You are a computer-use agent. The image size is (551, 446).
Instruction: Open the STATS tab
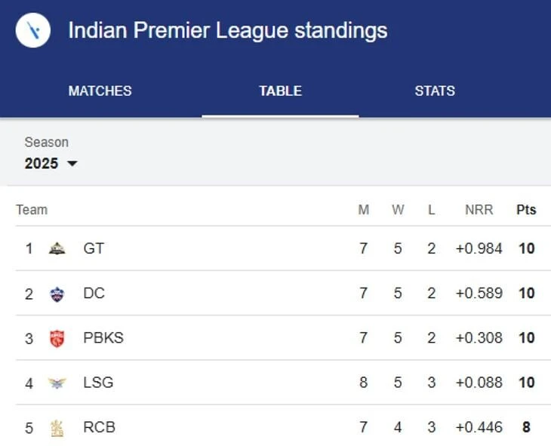(x=435, y=91)
